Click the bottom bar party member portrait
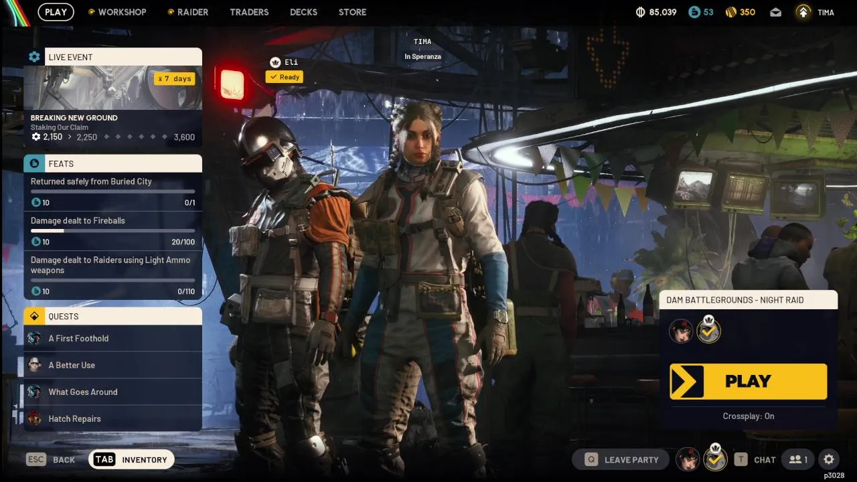Screen dimensions: 857x482 click(688, 459)
